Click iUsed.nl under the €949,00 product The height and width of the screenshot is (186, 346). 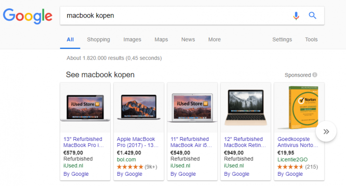coord(233,166)
